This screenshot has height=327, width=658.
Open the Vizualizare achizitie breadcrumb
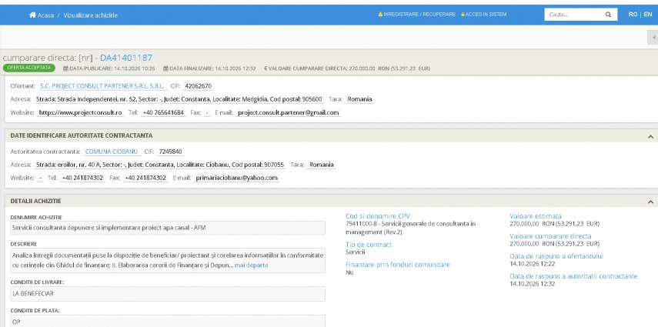pos(90,15)
